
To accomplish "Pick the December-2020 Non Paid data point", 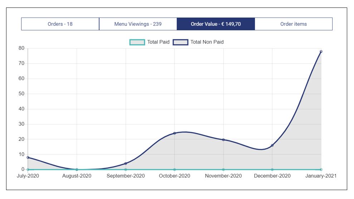I will [272, 145].
